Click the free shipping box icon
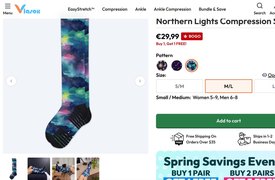Image resolution: width=275 pixels, height=180 pixels. (177, 139)
